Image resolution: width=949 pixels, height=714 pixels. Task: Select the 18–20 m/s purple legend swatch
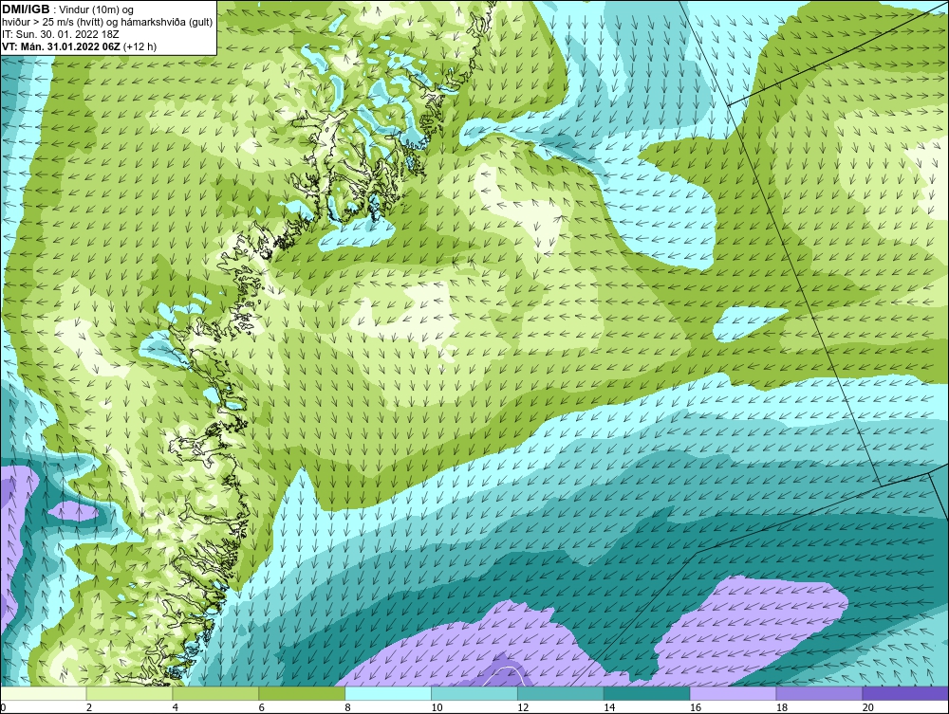(x=820, y=693)
